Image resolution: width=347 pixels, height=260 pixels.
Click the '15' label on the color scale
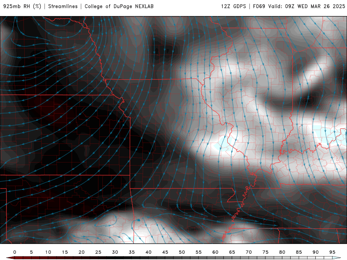point(65,252)
